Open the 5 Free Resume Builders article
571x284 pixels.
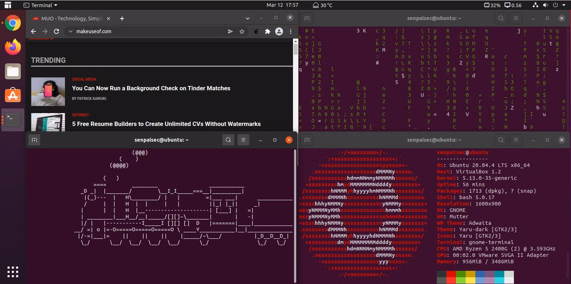(x=166, y=124)
